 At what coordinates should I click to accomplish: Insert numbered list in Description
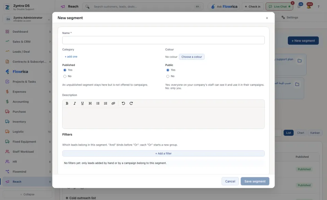coord(106,103)
